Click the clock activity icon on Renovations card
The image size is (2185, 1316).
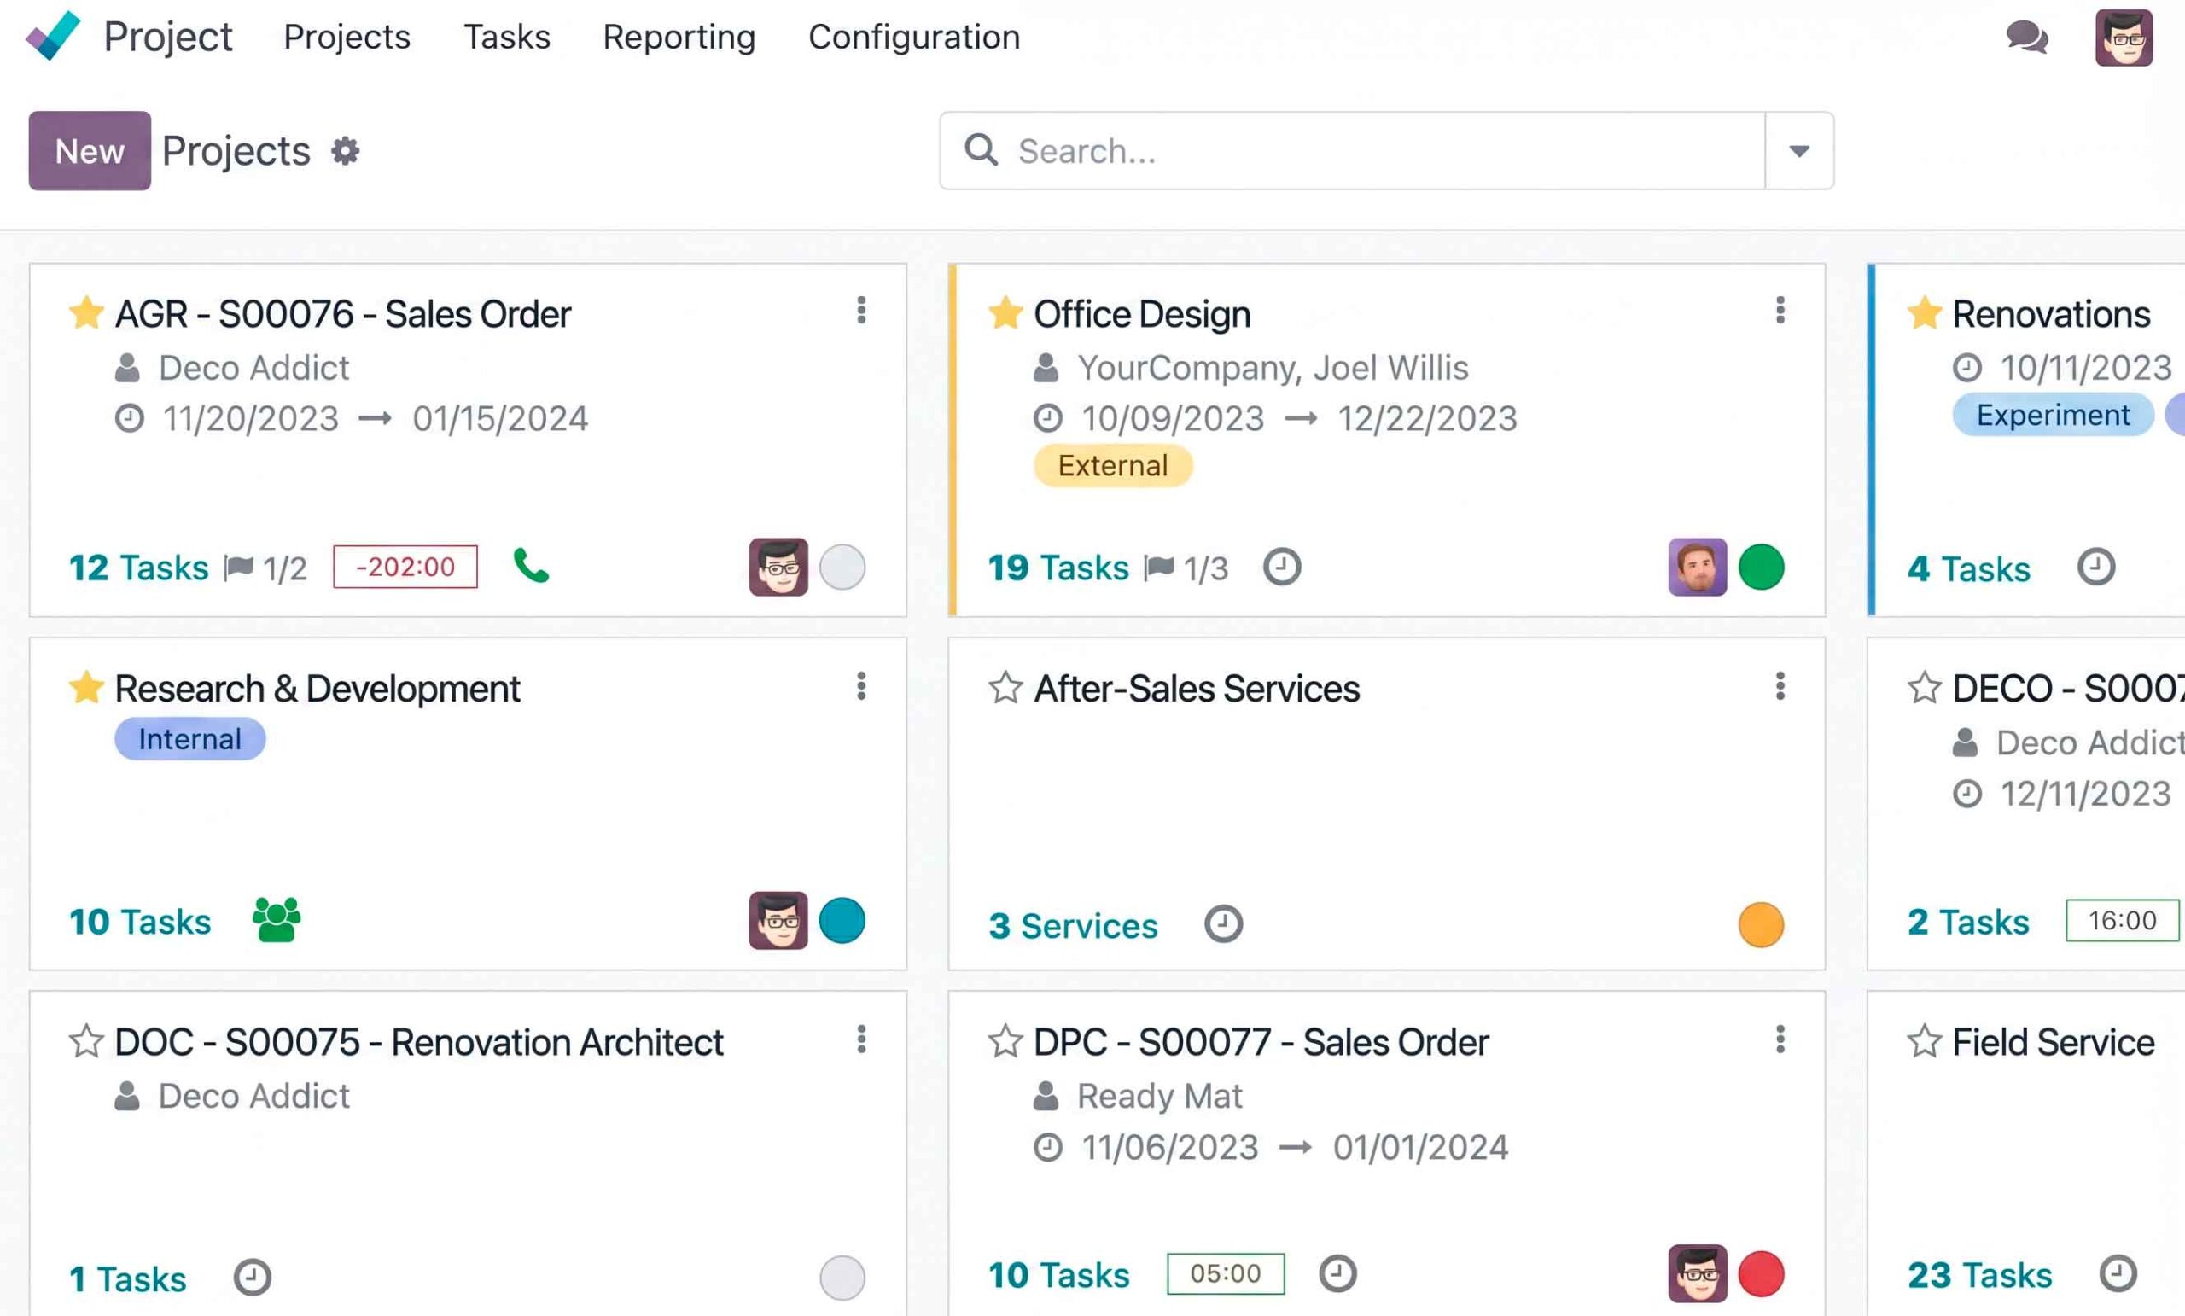[x=2096, y=567]
